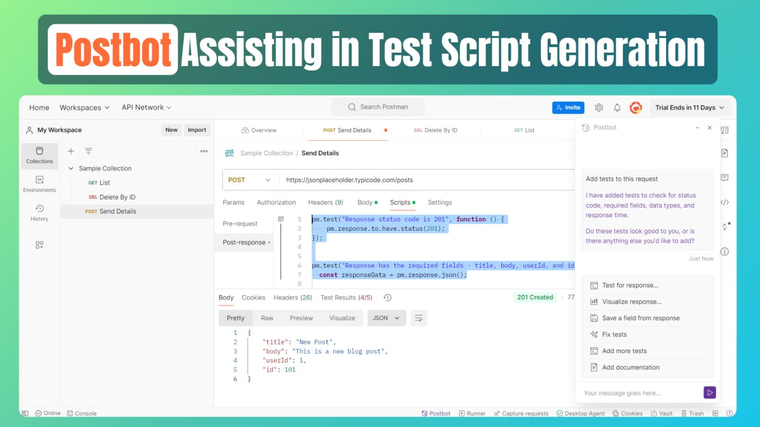Open the notifications bell icon

pos(617,107)
